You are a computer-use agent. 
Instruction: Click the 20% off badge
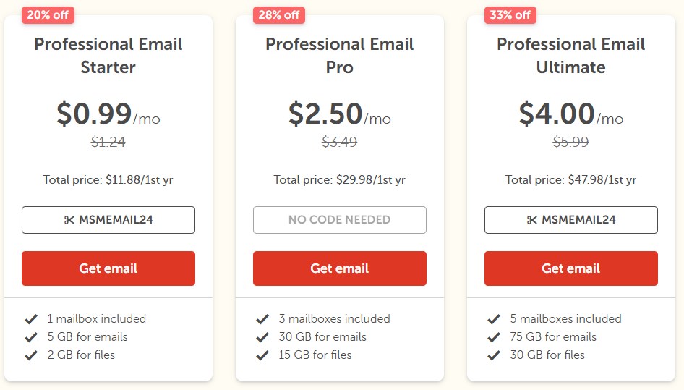(x=48, y=14)
